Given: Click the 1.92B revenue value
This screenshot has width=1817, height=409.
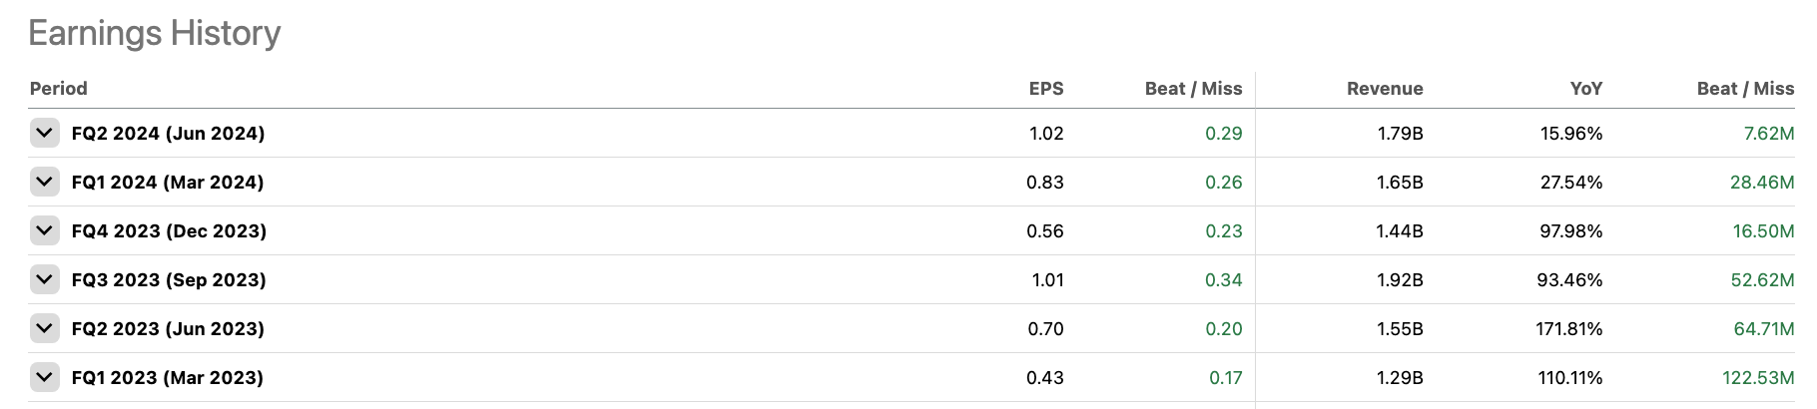Looking at the screenshot, I should pos(1400,280).
